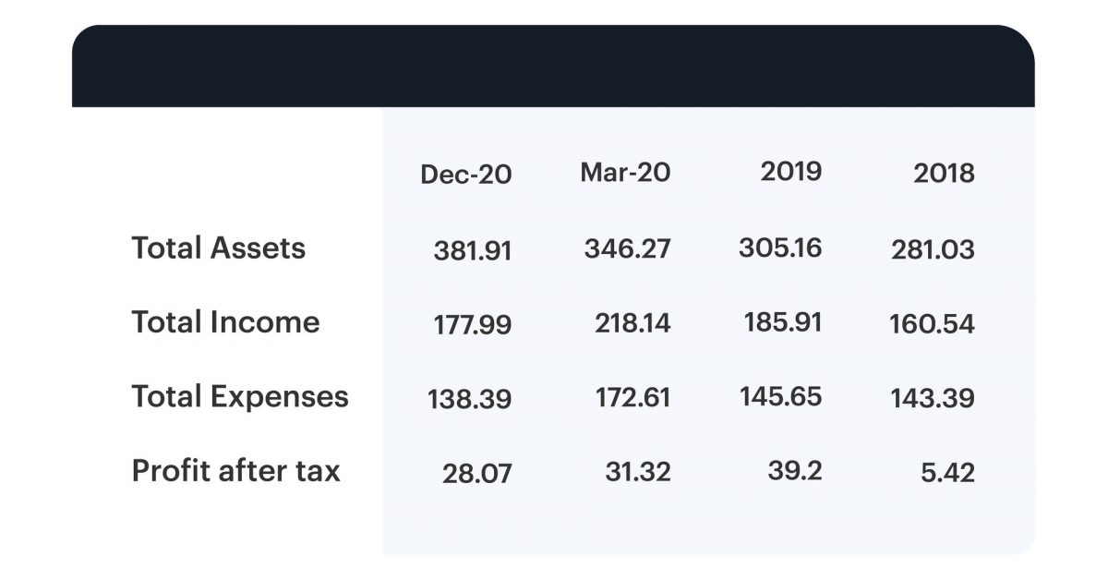Click the Total Assets row label
This screenshot has height=580, width=1108.
click(218, 248)
